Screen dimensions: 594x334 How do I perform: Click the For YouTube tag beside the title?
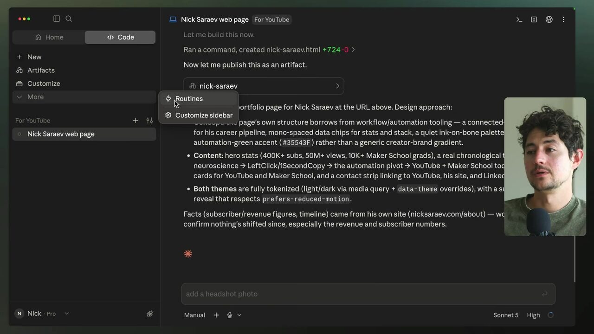tap(271, 19)
